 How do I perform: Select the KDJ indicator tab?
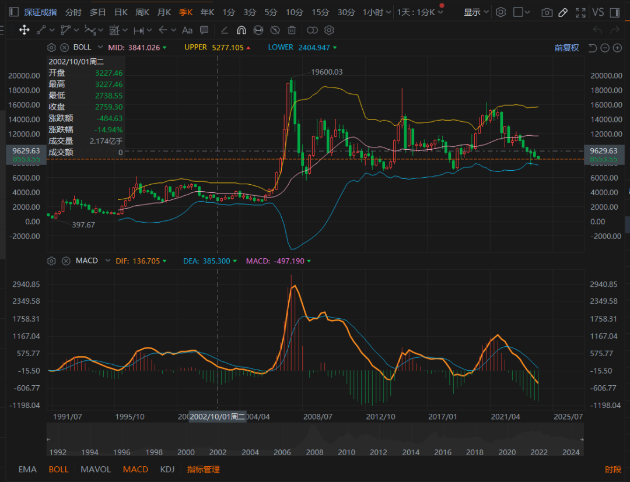pos(167,469)
